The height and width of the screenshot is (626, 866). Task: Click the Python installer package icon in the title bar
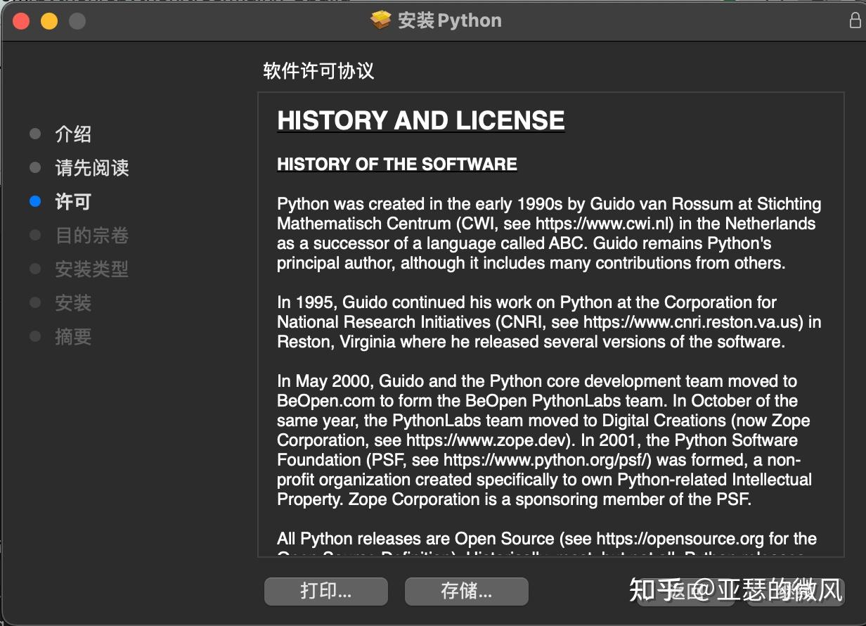[x=380, y=20]
